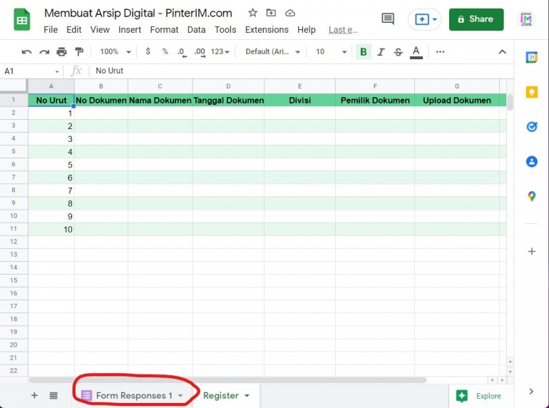The width and height of the screenshot is (549, 408).
Task: Hide the side panel chevron
Action: click(x=531, y=391)
